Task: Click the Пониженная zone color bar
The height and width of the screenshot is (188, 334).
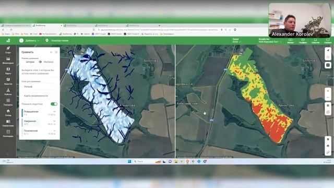Action: pos(22,132)
